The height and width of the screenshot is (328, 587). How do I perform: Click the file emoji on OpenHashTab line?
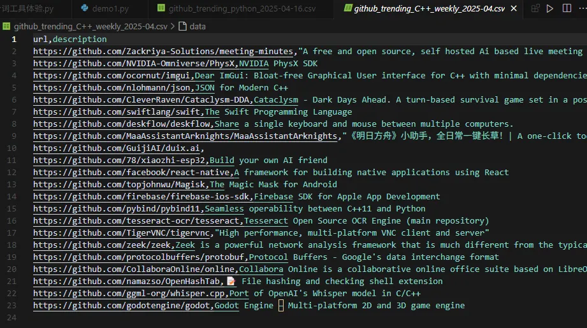[x=231, y=282]
